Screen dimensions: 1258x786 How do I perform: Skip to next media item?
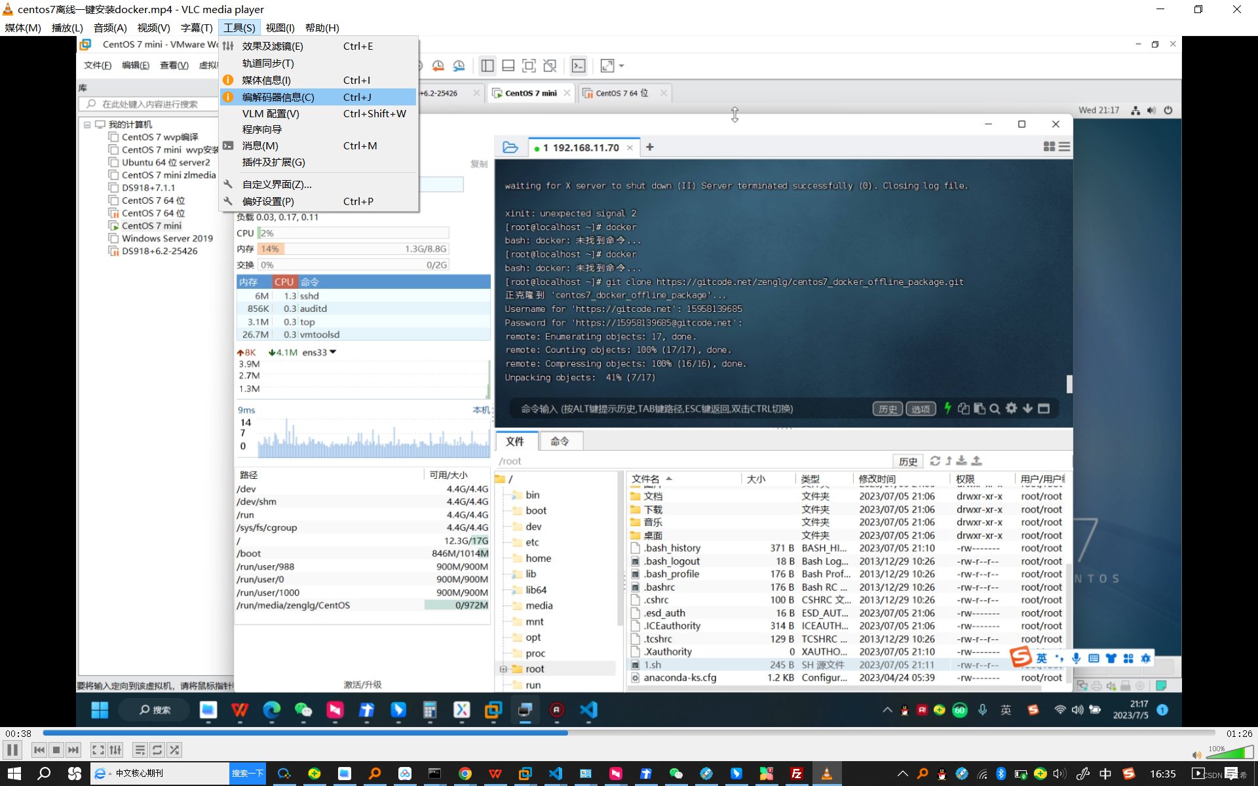pyautogui.click(x=73, y=750)
